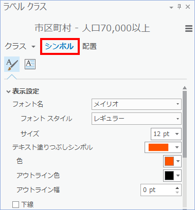The image size is (195, 210).
Task: Increase アウトライン幅 with the up arrow
Action: click(178, 188)
